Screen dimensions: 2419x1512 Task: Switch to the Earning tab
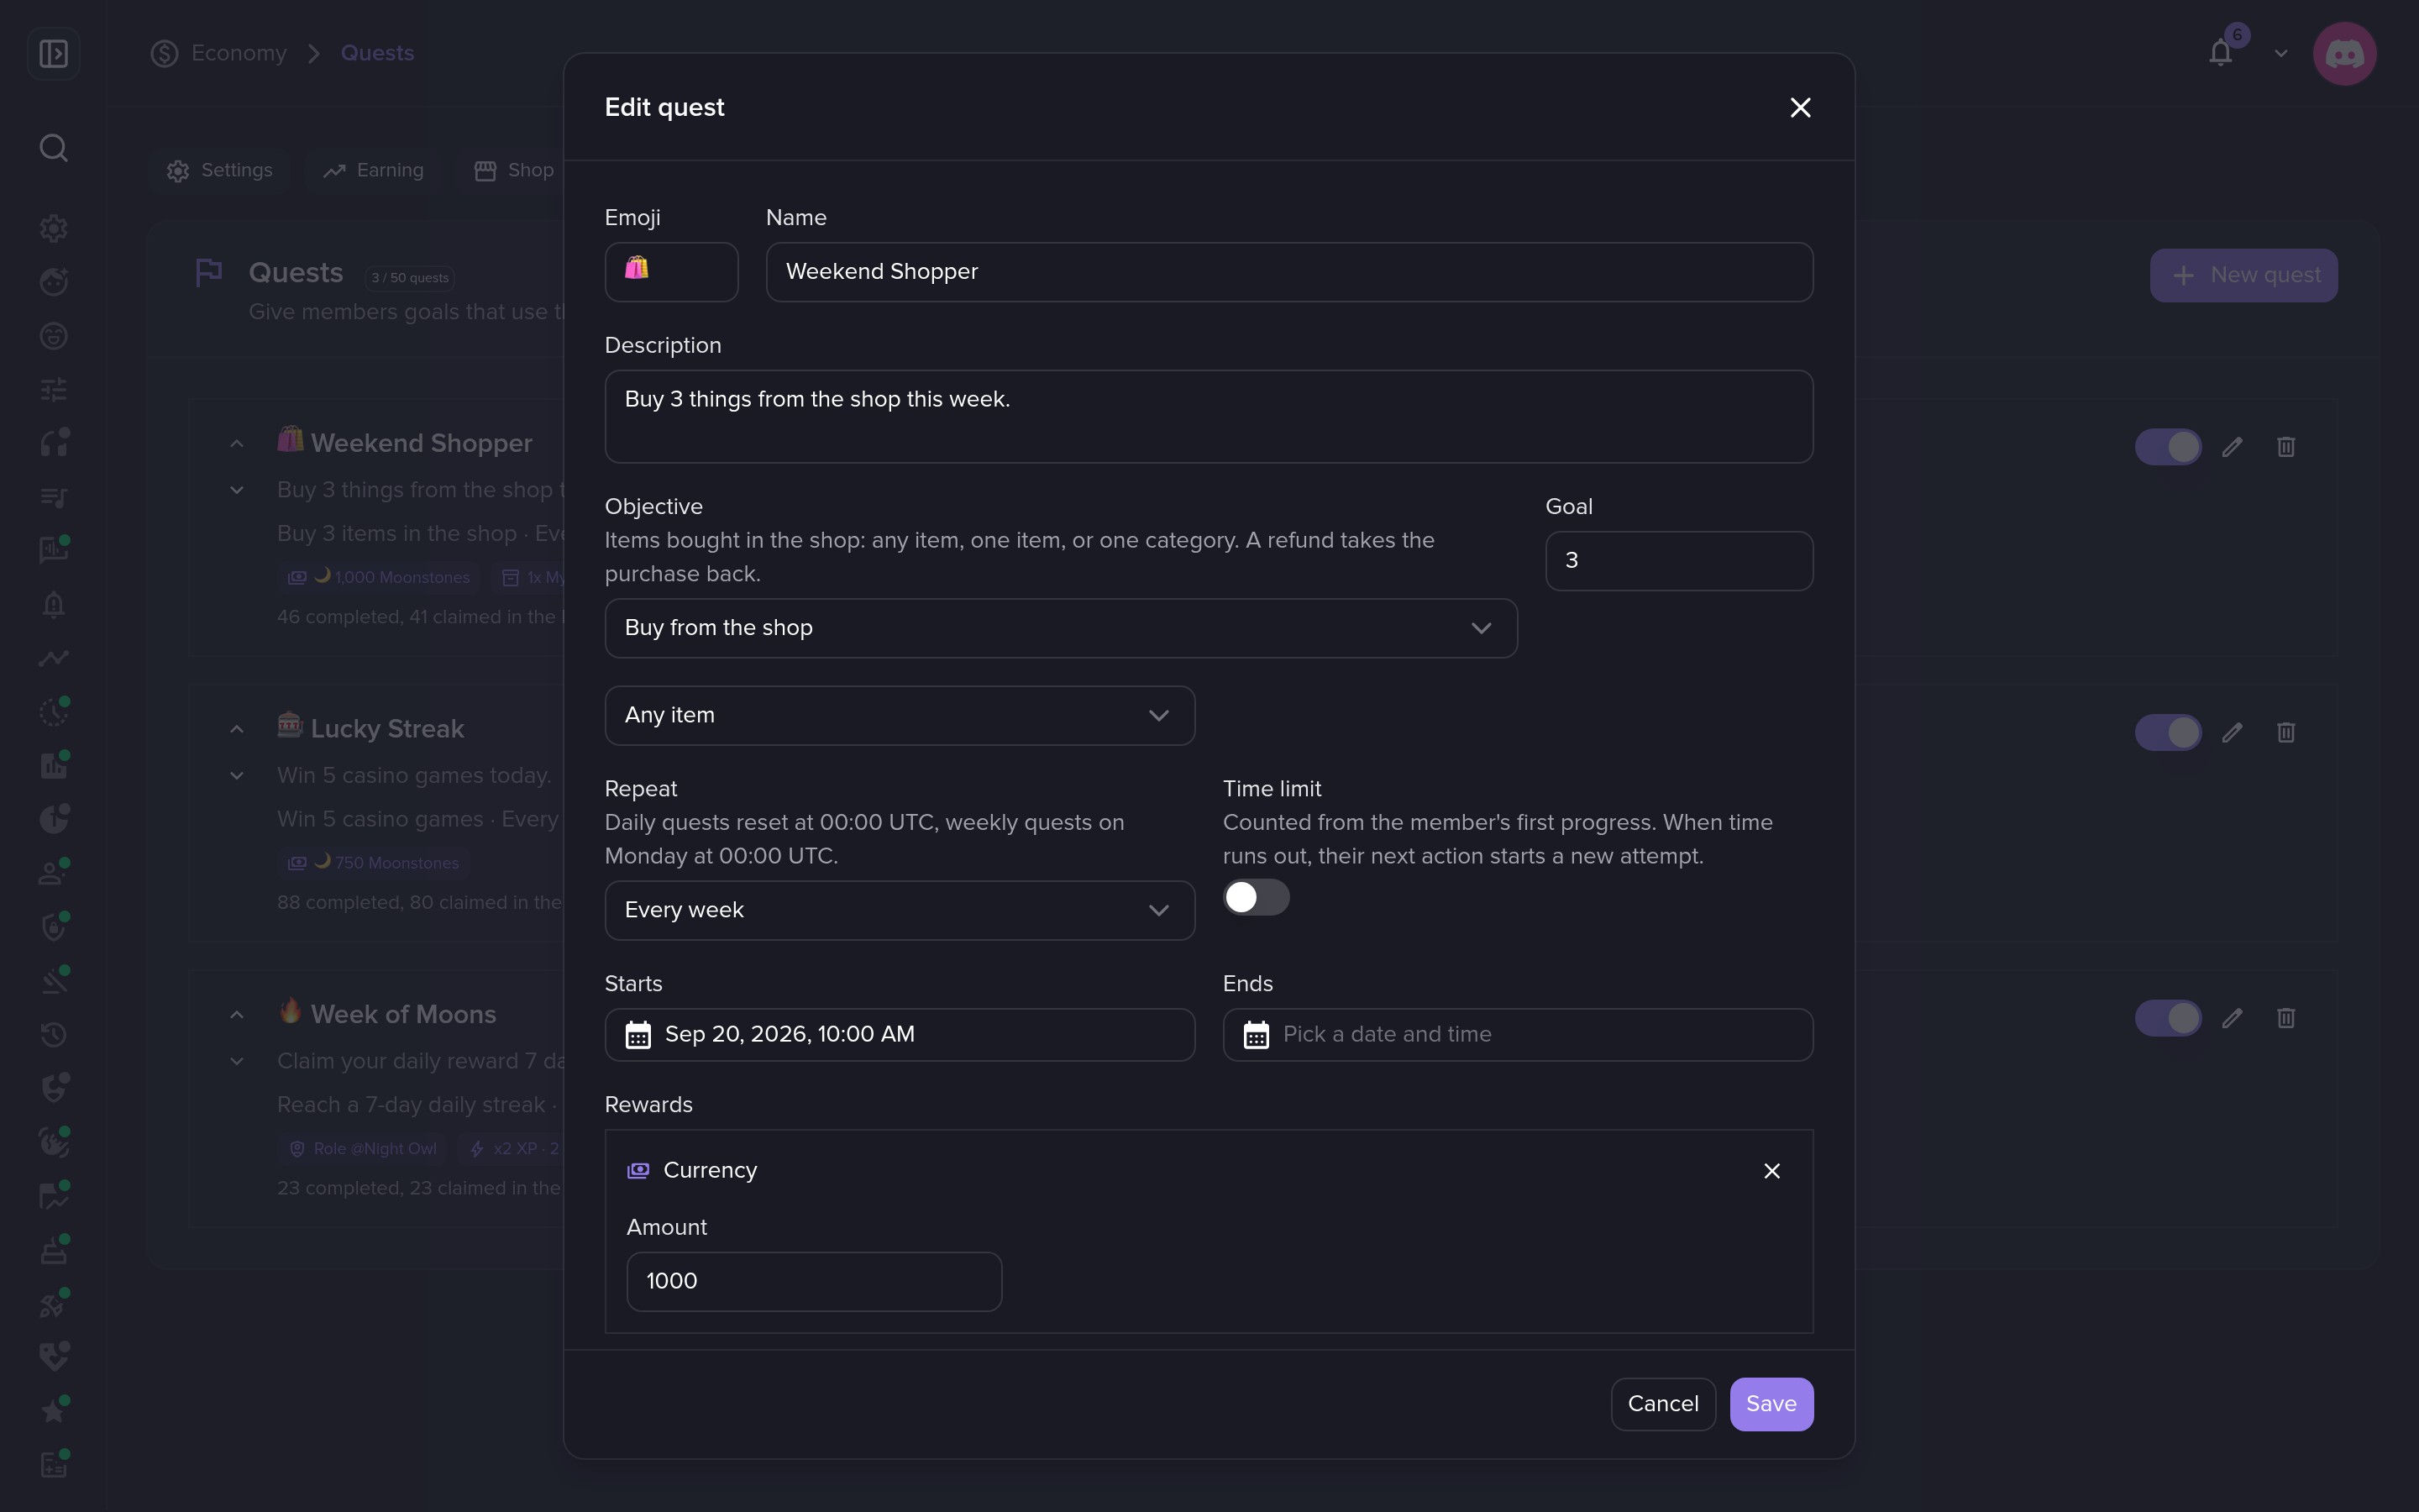pyautogui.click(x=373, y=171)
